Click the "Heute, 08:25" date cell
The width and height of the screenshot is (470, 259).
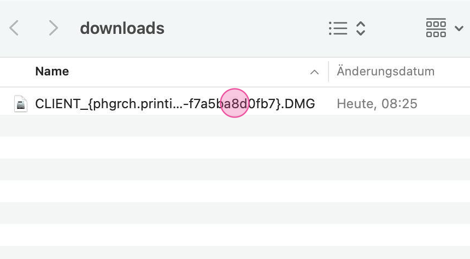point(377,103)
